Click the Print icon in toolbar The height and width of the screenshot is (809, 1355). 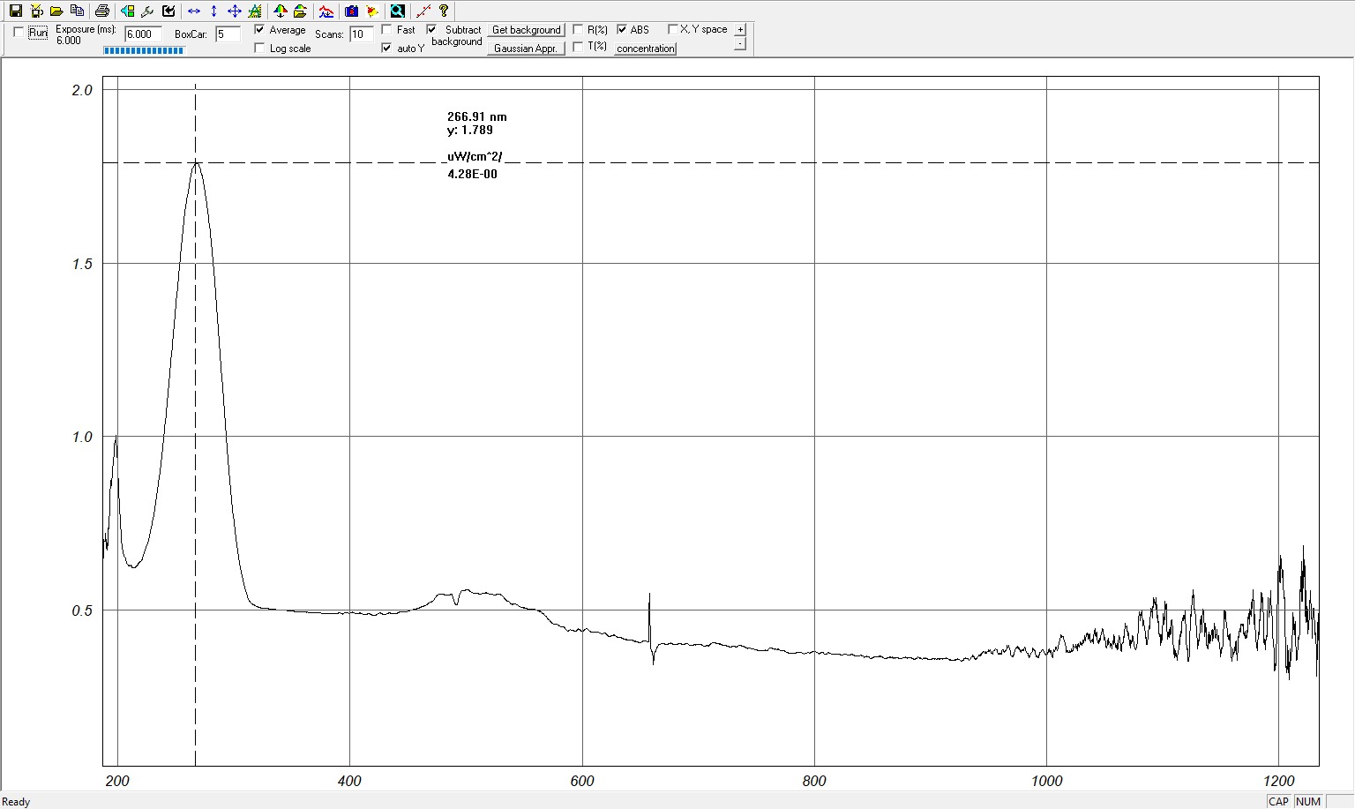(102, 11)
